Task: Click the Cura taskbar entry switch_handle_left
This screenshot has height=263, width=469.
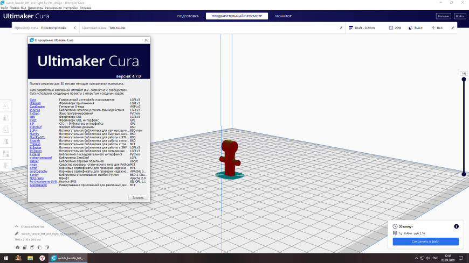Action: (68, 258)
